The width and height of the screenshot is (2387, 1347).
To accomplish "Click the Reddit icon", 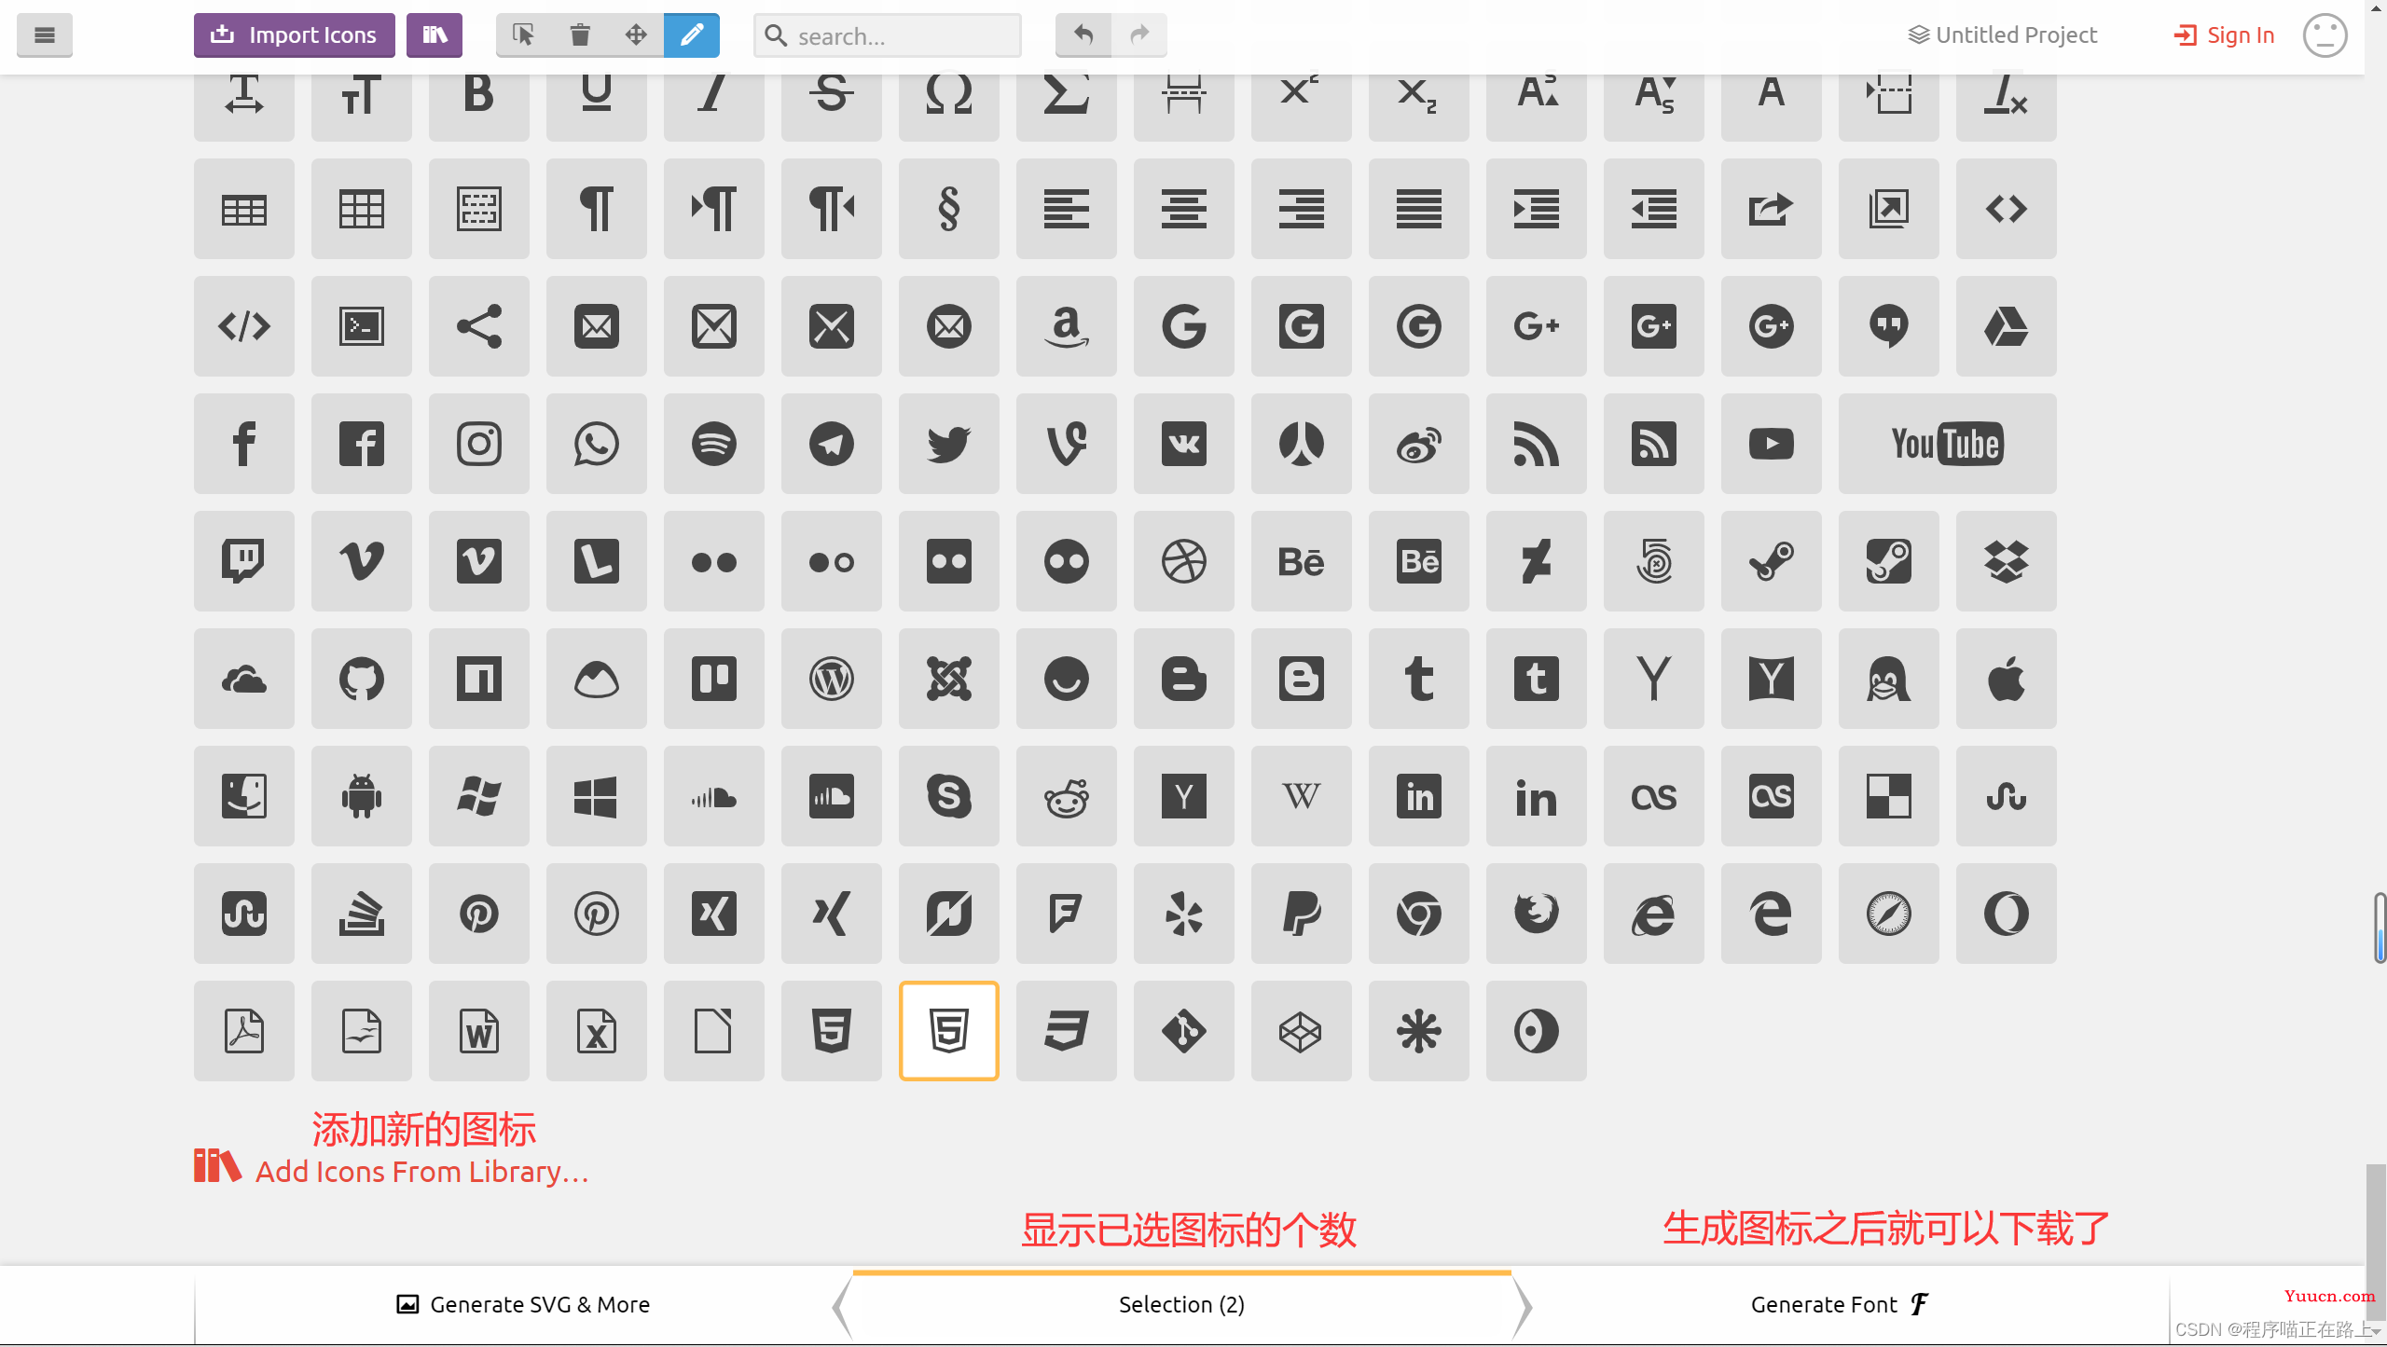I will [1066, 795].
